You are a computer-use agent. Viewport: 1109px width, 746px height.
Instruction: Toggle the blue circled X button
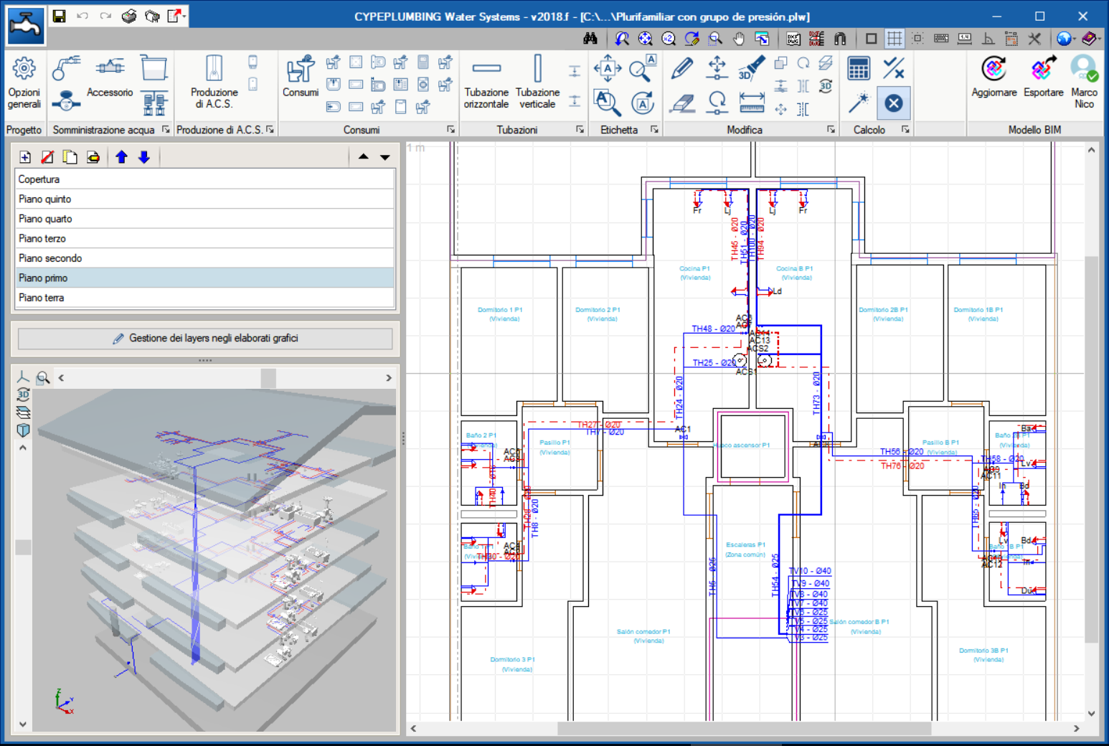tap(894, 103)
